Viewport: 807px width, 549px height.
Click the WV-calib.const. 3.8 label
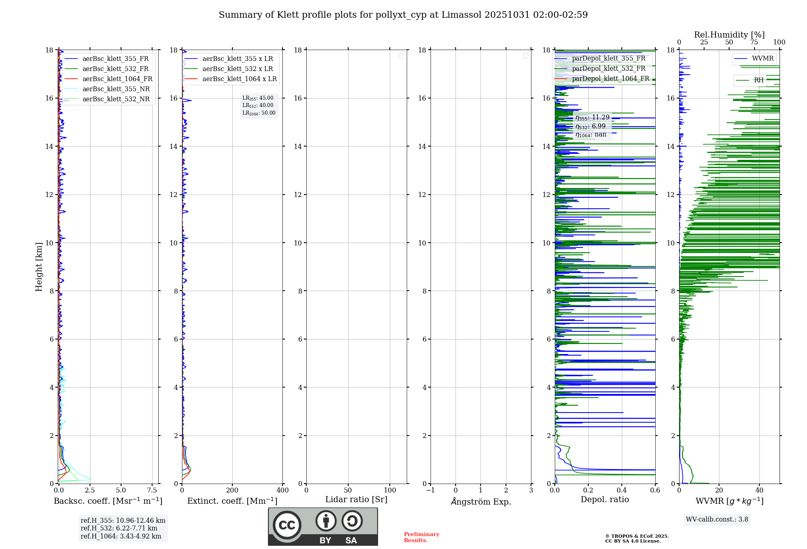[717, 520]
